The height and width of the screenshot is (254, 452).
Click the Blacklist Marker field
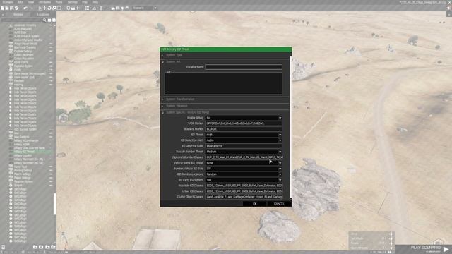[x=244, y=129]
